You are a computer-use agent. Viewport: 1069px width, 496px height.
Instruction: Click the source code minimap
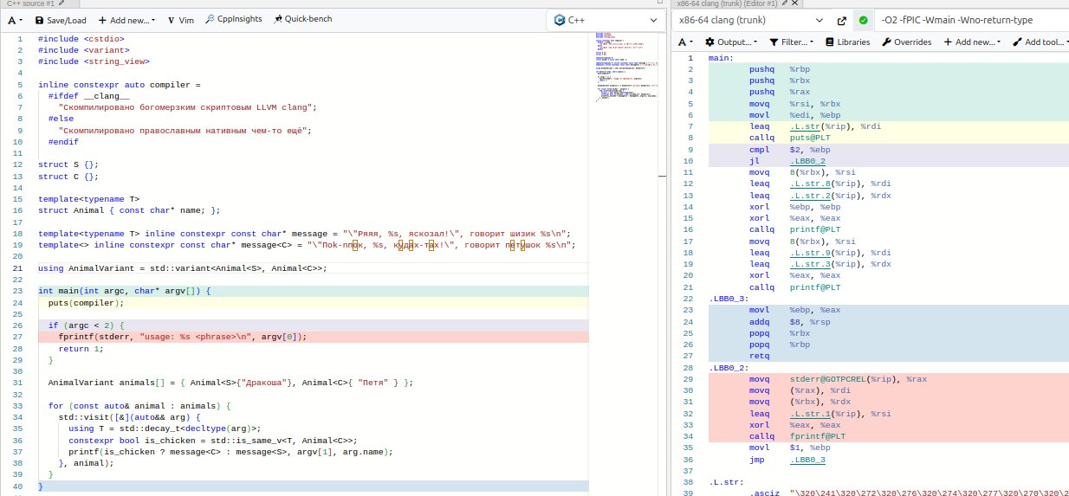tap(625, 69)
